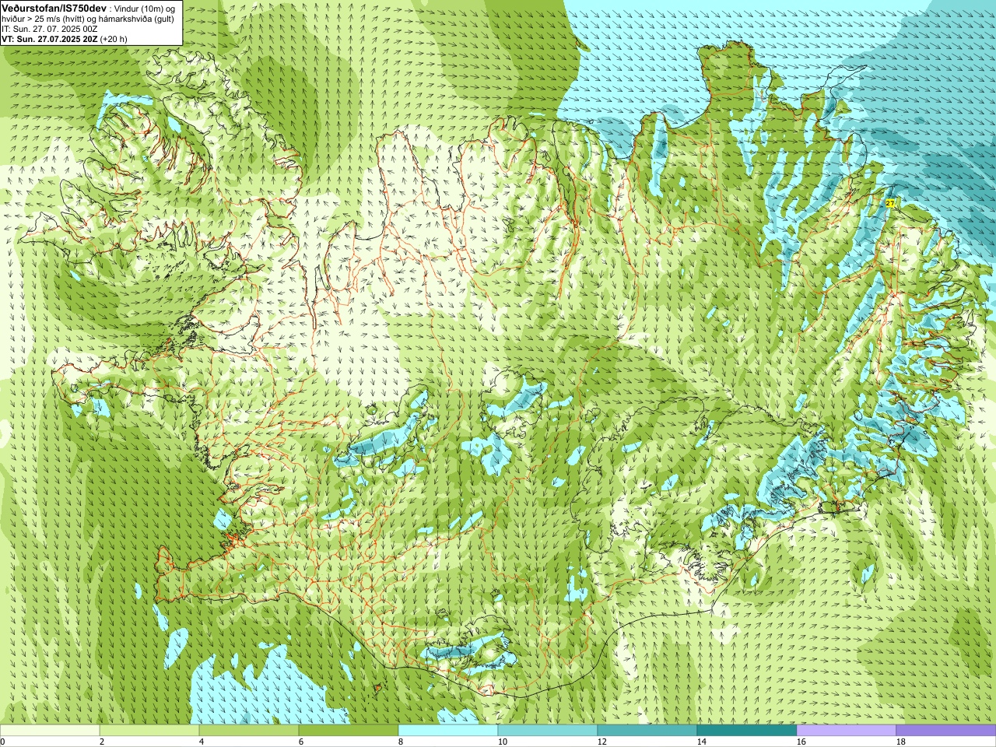The width and height of the screenshot is (996, 747).
Task: Click the yellow 27 max gust marker
Action: 891,202
